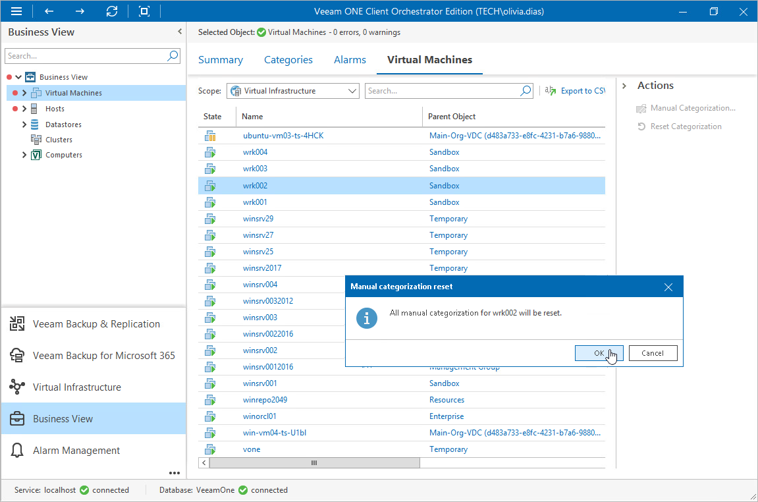The height and width of the screenshot is (502, 758).
Task: Toggle full screen mode icon
Action: 144,11
